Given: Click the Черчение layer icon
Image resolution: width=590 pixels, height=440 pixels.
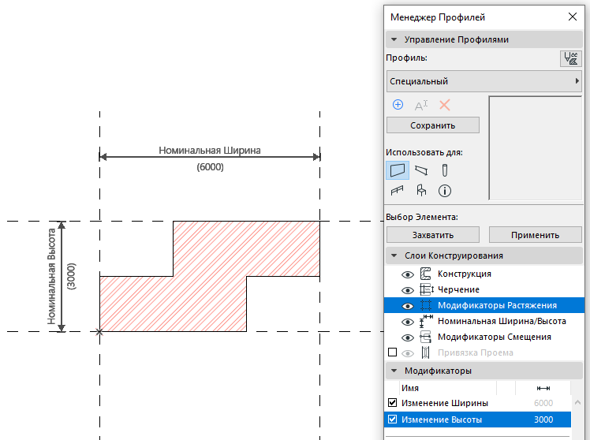Looking at the screenshot, I should [x=426, y=289].
